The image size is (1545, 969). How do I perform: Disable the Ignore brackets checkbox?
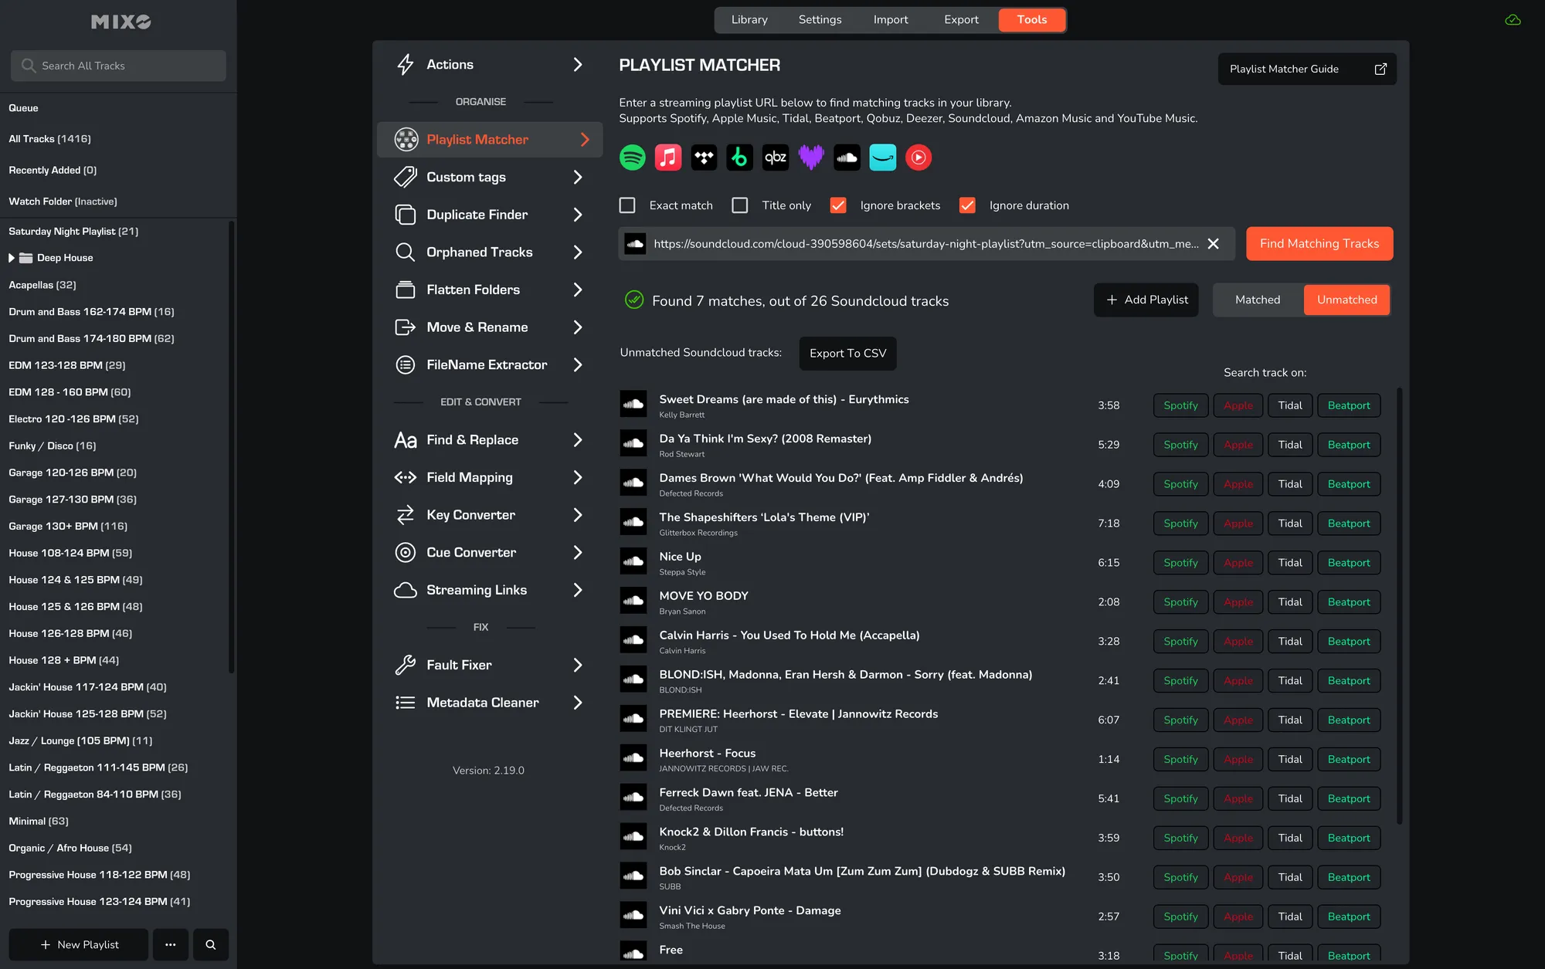pos(838,205)
